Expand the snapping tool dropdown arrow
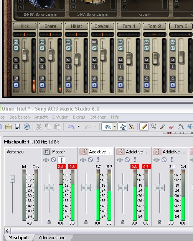Viewport: 193px width, 241px height. 115,127
